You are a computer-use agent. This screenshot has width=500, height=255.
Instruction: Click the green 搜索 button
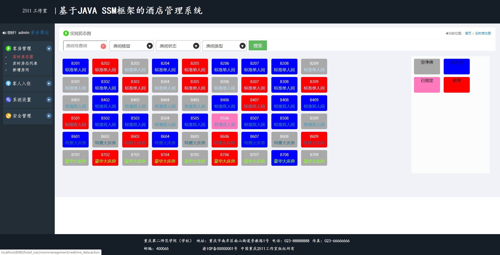pyautogui.click(x=258, y=45)
